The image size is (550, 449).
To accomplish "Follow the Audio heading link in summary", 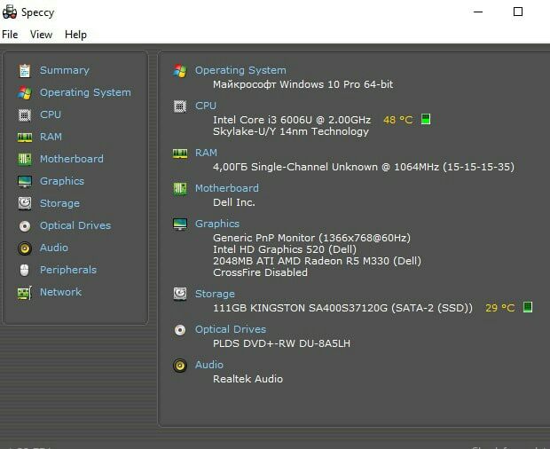I will click(209, 365).
